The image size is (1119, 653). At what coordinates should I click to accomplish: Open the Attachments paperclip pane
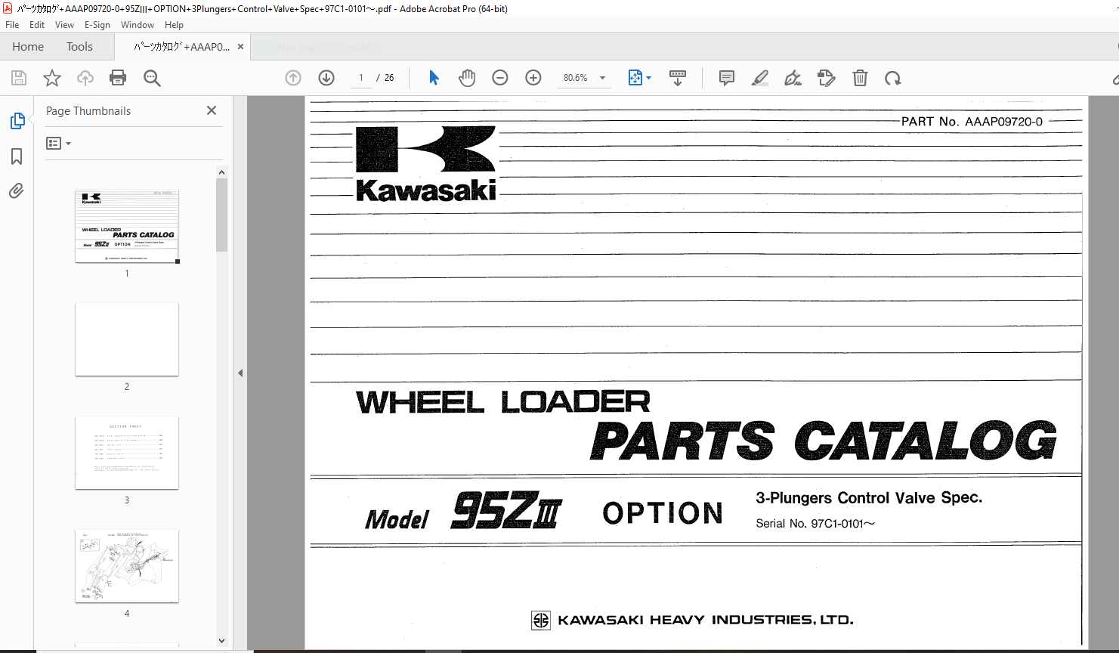17,190
